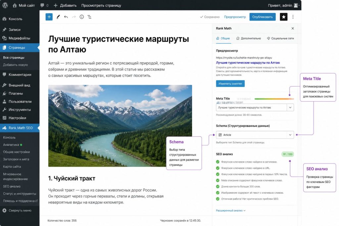Close the Rank Math panel
This screenshot has width=339, height=226.
tap(293, 28)
